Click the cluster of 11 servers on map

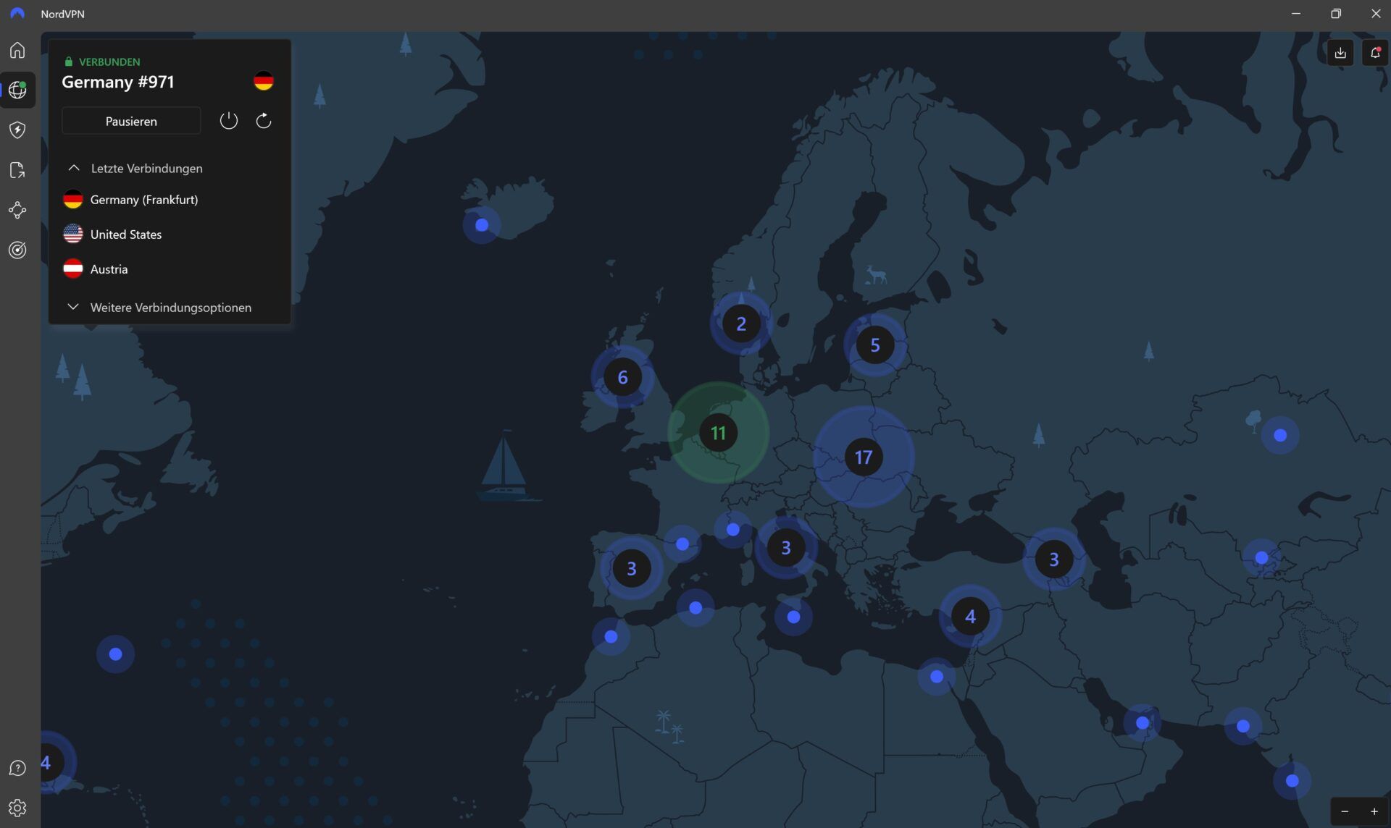coord(717,432)
